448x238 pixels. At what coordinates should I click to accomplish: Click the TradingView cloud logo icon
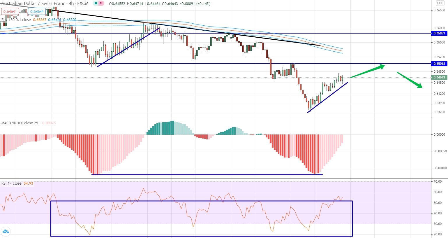pyautogui.click(x=6, y=232)
